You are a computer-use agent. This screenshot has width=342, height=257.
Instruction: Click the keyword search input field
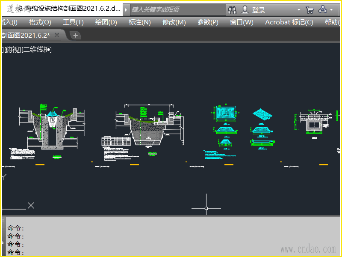coord(177,10)
